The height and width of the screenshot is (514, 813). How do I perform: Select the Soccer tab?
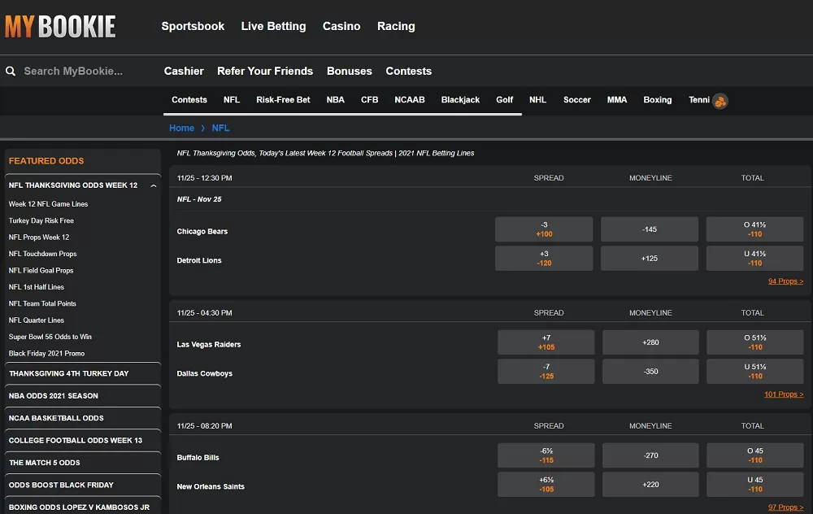tap(577, 99)
